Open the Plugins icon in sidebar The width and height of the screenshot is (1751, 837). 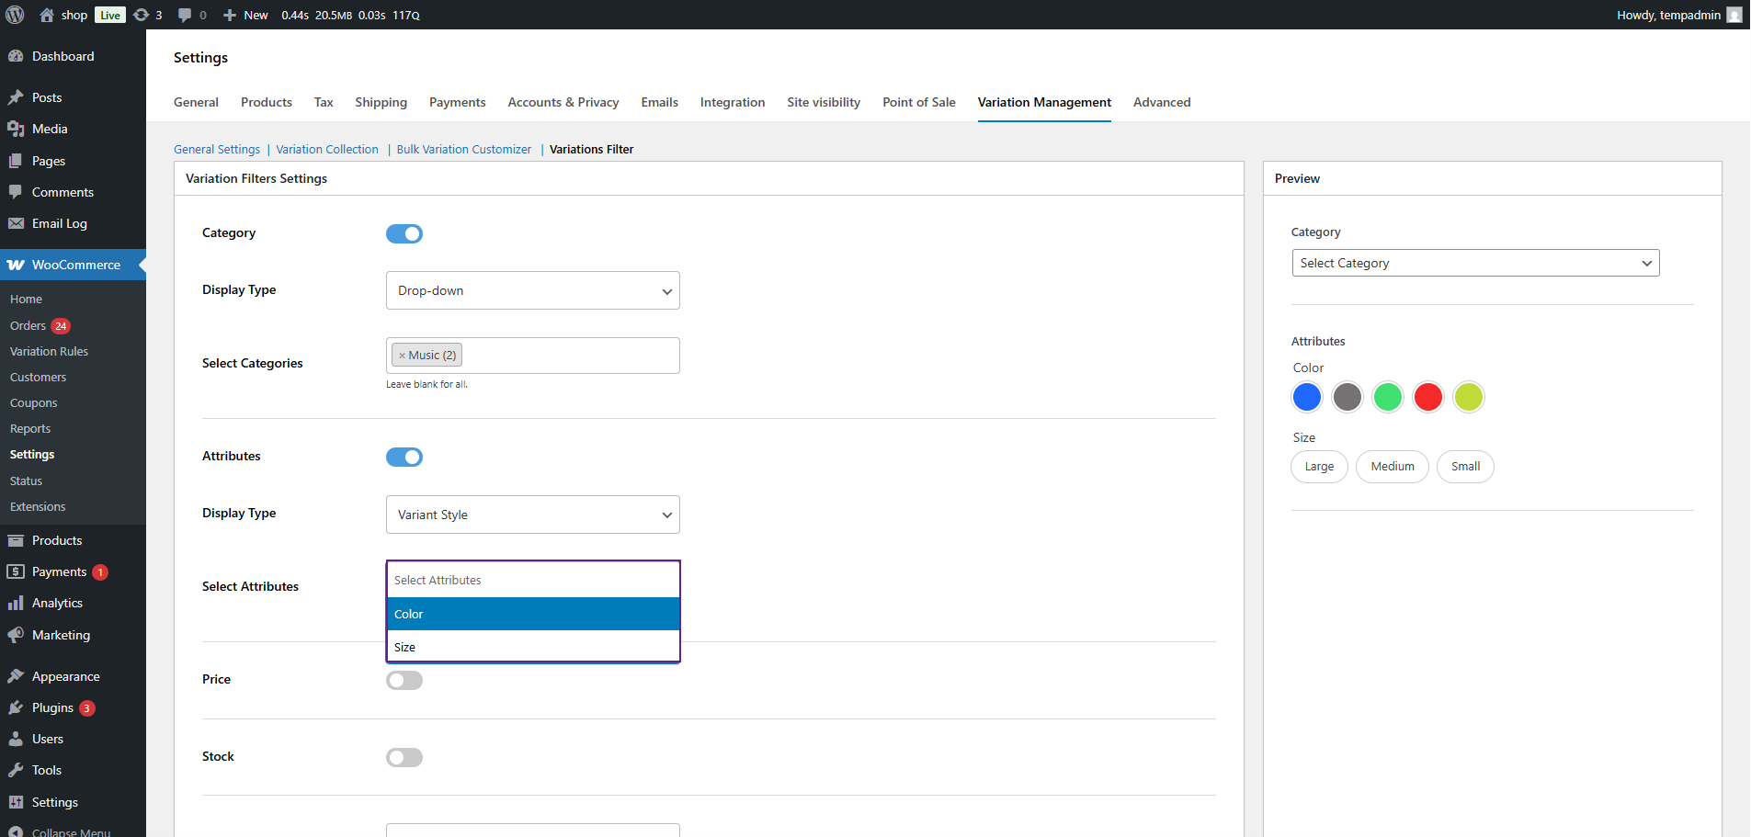point(16,707)
